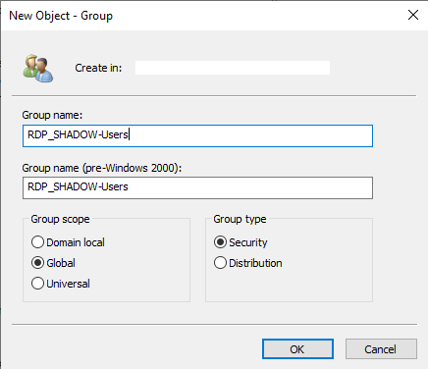Click the 'Group name (pre-Windows 2000):' label
Viewport: 428px width, 369px height.
[102, 168]
